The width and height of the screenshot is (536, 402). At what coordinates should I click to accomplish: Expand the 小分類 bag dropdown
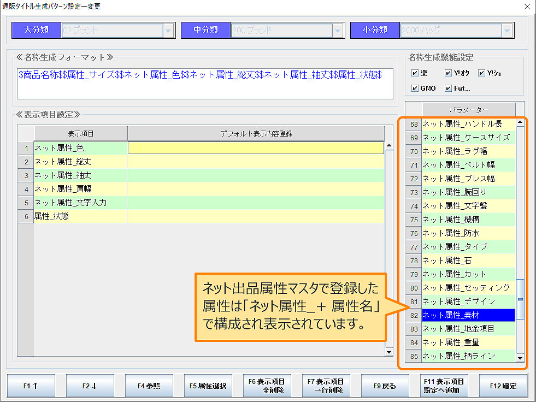pyautogui.click(x=507, y=30)
